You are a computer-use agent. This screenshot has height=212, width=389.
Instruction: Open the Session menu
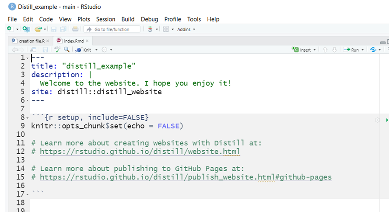[106, 19]
